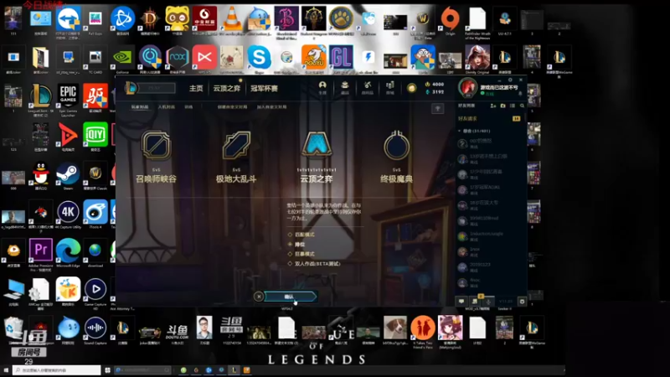Click the League of Legends taskbar icon
The width and height of the screenshot is (670, 377).
234,370
